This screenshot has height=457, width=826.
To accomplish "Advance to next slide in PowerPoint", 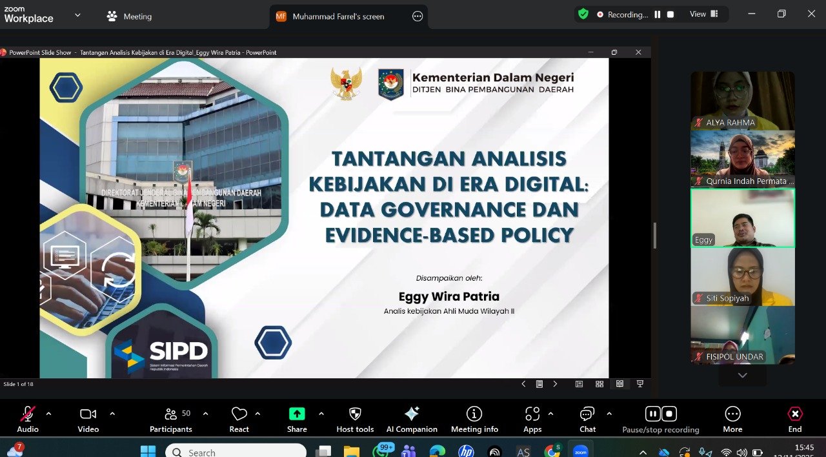I will coord(555,384).
